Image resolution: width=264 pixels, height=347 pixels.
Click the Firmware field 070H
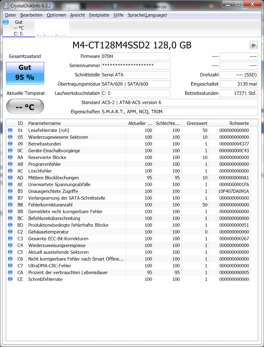(x=136, y=56)
